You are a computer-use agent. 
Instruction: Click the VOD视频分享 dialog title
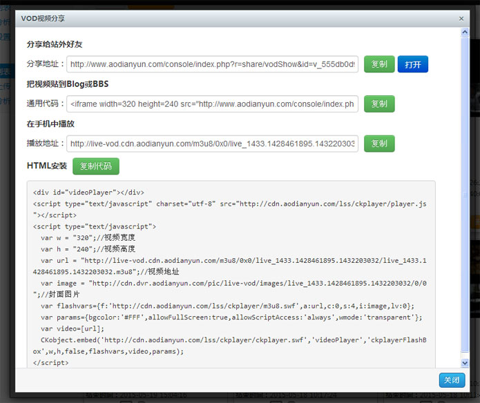(x=43, y=19)
